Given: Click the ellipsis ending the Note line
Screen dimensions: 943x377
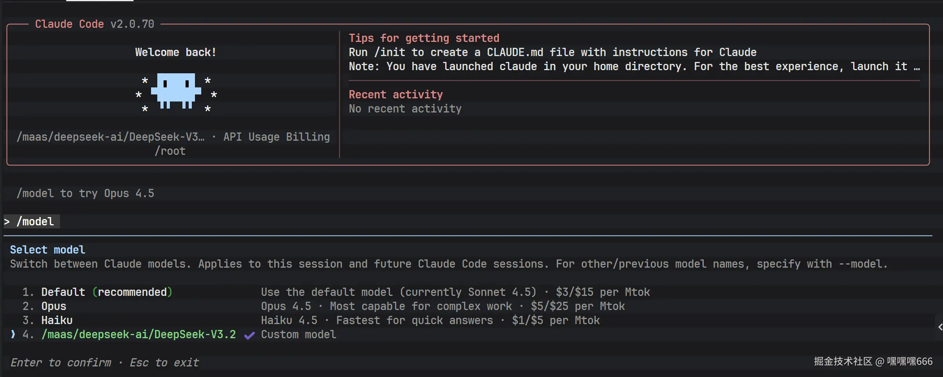Looking at the screenshot, I should tap(917, 67).
